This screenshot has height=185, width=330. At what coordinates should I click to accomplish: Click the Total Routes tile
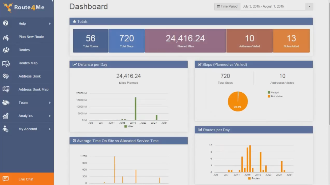(90, 41)
